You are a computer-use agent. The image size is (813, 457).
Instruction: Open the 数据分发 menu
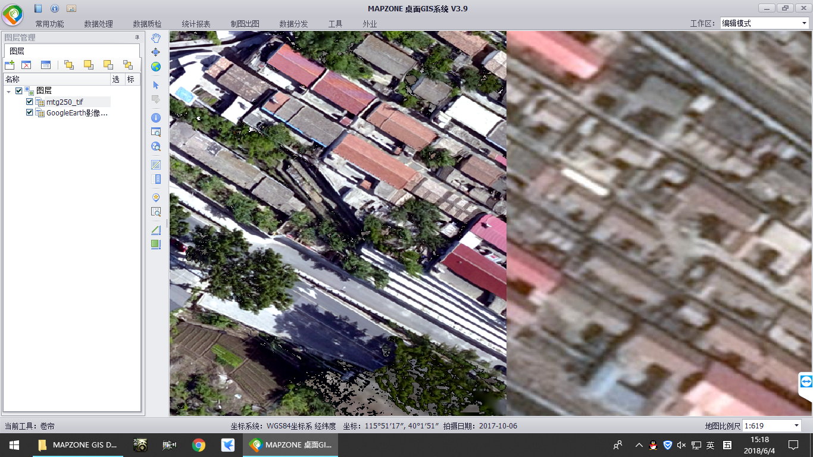tap(293, 24)
